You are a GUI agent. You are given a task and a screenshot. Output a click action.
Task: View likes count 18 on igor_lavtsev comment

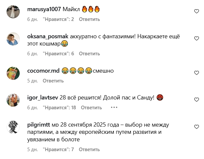(59, 108)
